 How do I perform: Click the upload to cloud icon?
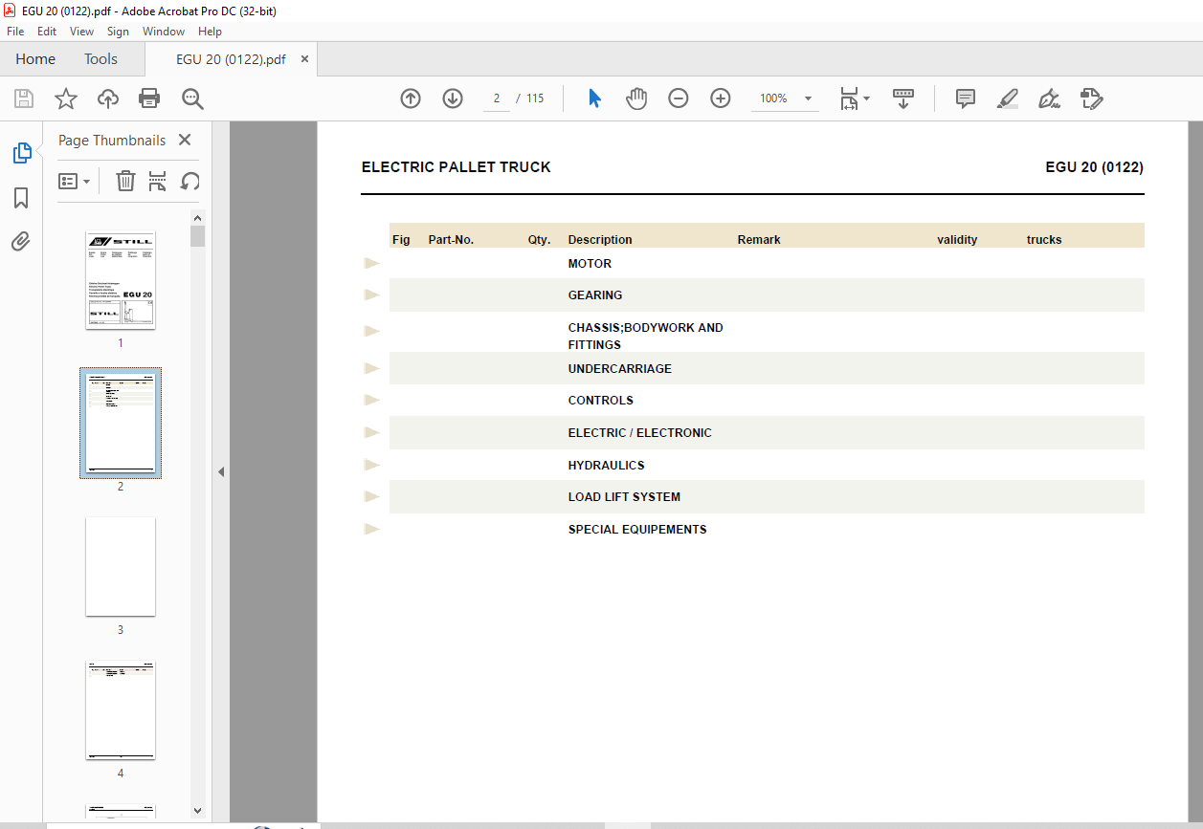tap(108, 98)
